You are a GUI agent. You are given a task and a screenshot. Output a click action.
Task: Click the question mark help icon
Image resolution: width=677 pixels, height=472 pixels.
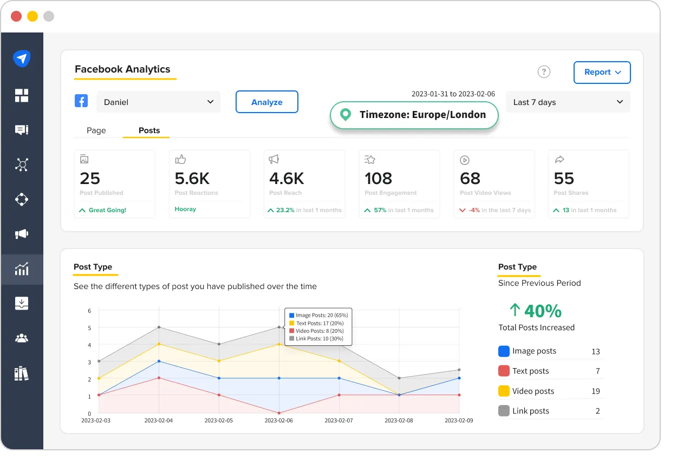point(544,71)
